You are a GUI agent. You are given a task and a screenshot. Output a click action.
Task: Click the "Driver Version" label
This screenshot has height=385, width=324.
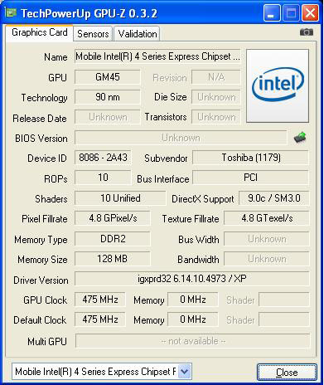tap(41, 280)
